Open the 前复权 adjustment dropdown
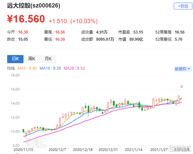The width and height of the screenshot is (193, 154). 183,69
